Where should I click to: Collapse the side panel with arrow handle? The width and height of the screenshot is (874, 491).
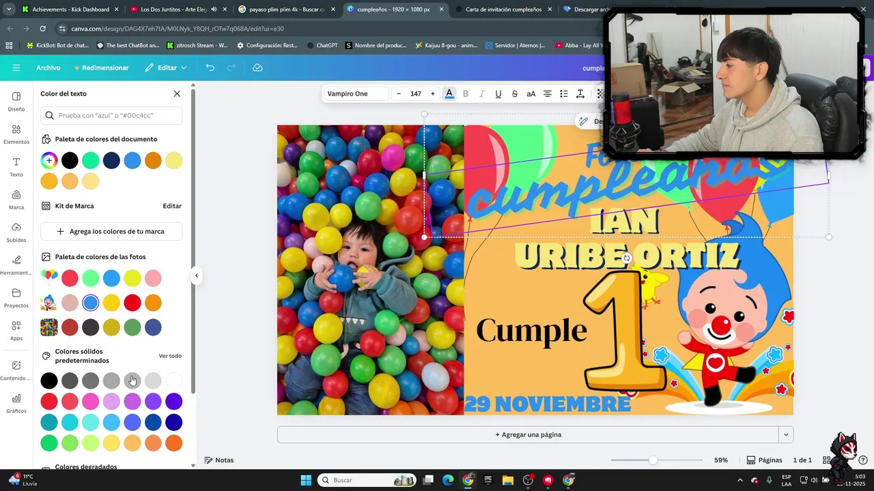tap(197, 276)
